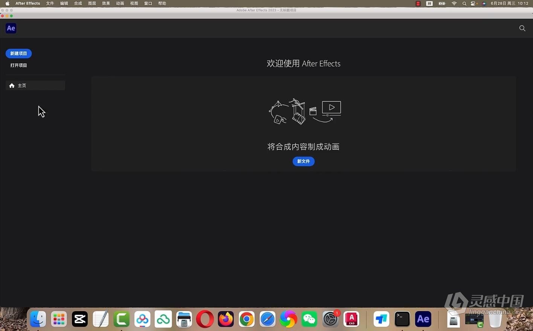This screenshot has width=533, height=331.
Task: Click the 拼 input method icon
Action: (429, 3)
